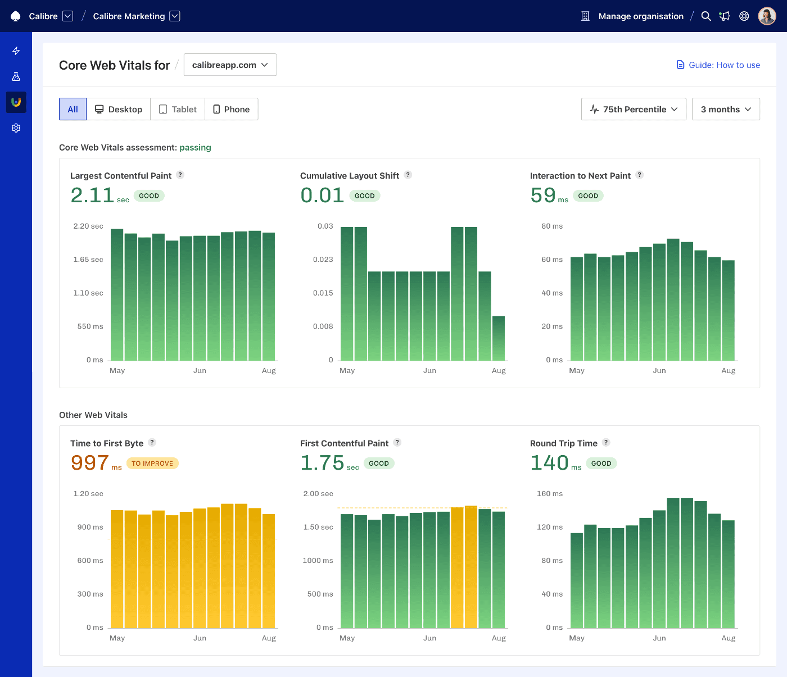Open the Guide: How to use link

pos(724,65)
